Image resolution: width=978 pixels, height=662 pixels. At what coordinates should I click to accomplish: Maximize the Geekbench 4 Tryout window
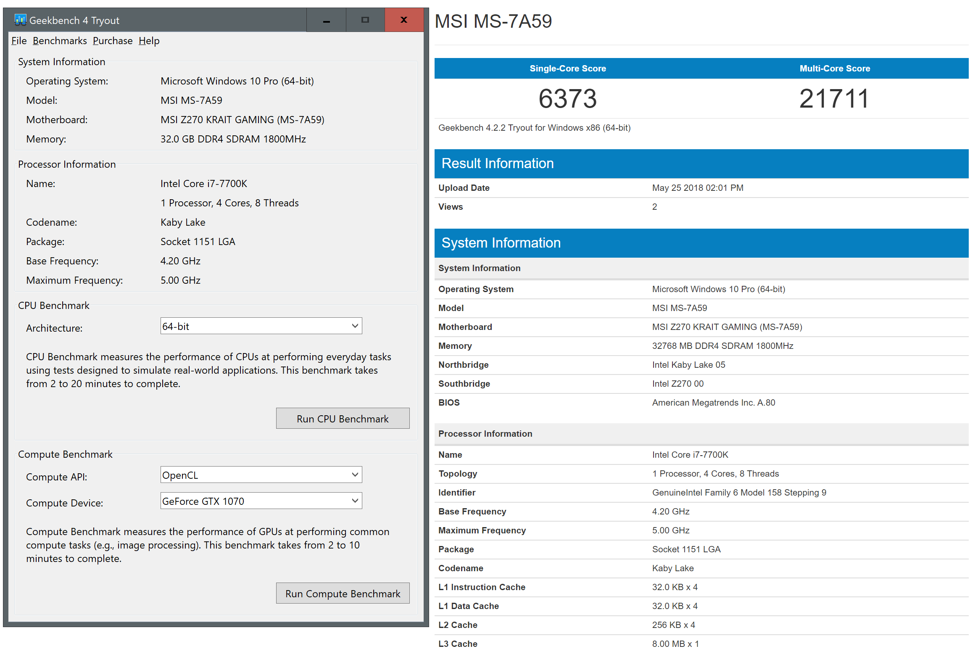(365, 20)
